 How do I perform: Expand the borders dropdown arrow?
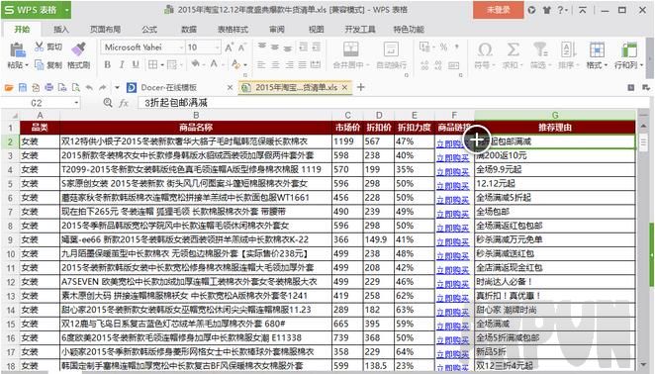coord(161,64)
